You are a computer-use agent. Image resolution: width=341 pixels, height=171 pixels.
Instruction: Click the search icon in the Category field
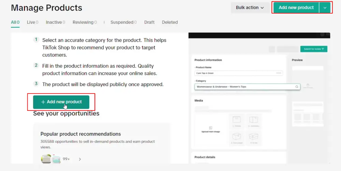pyautogui.click(x=297, y=87)
